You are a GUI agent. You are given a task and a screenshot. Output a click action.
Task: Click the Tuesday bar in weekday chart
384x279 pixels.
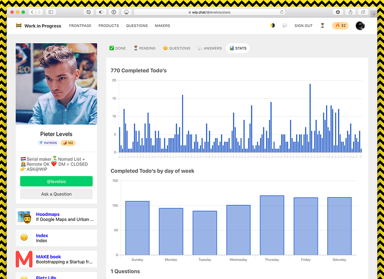[205, 233]
